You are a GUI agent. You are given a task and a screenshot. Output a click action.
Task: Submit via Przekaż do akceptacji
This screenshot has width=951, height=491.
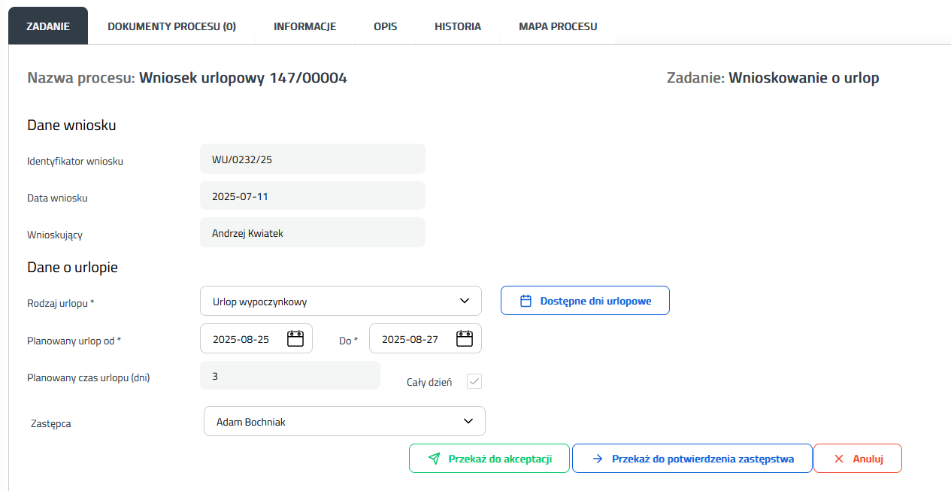(x=489, y=459)
